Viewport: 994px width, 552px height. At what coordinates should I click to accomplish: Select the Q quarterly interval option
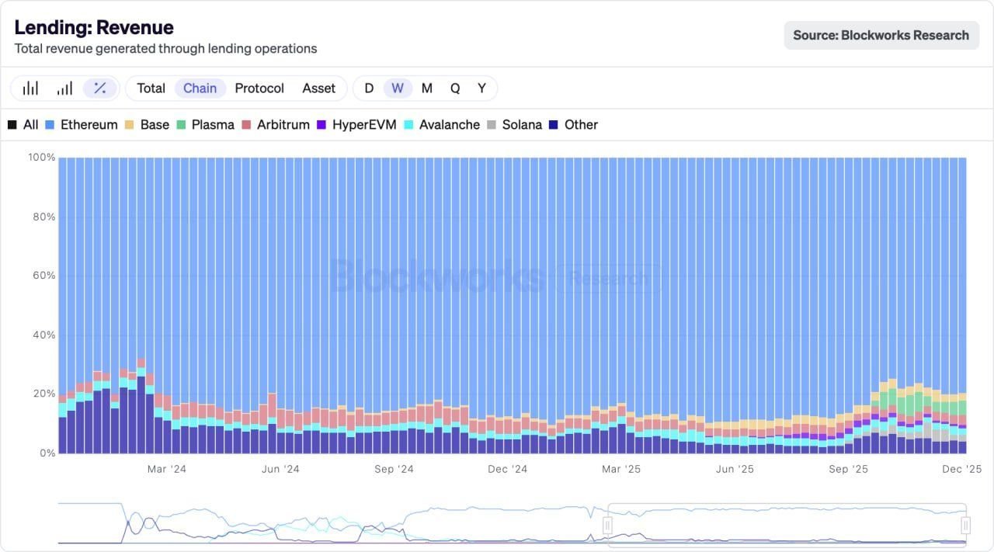tap(454, 88)
